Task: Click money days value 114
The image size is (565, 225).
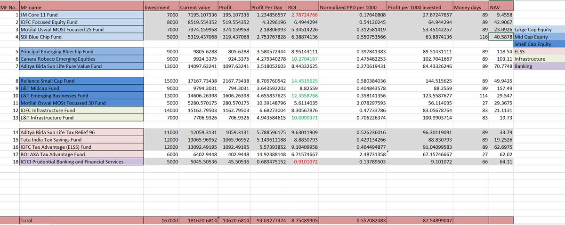Action: [470, 96]
